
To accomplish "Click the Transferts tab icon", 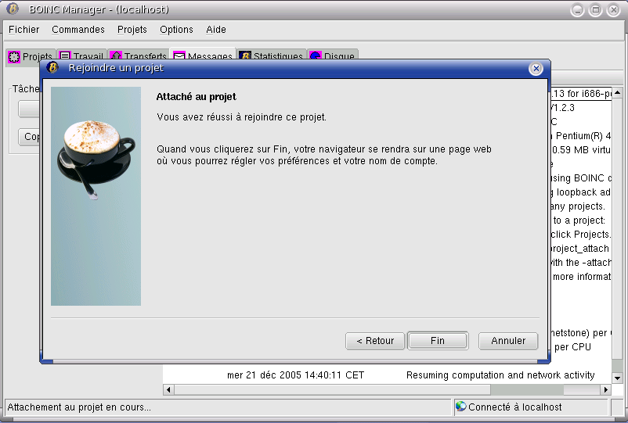I will (115, 56).
